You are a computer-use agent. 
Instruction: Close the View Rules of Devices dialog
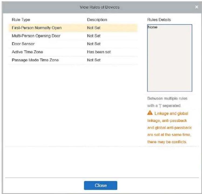(x=197, y=7)
